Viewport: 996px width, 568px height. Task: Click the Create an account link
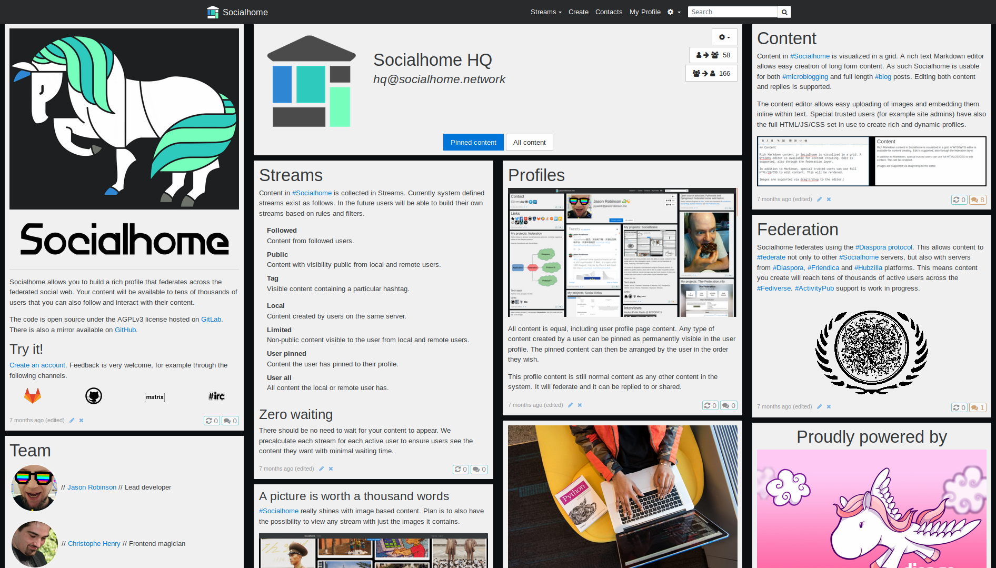37,365
